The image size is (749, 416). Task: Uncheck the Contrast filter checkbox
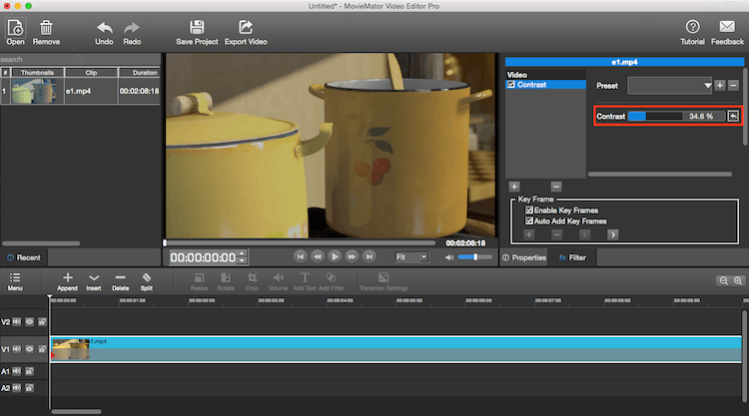tap(511, 85)
